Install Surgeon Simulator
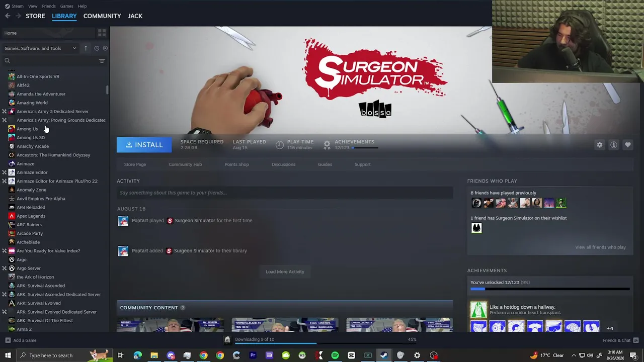Image resolution: width=644 pixels, height=362 pixels. 144,145
